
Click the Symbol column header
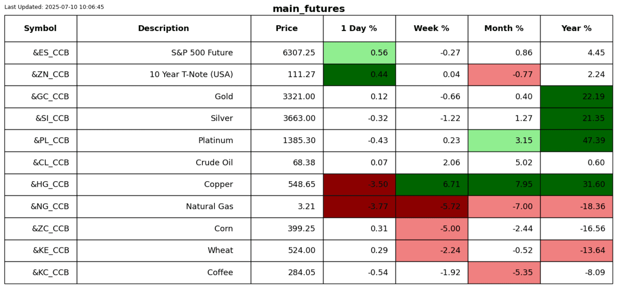tap(41, 29)
